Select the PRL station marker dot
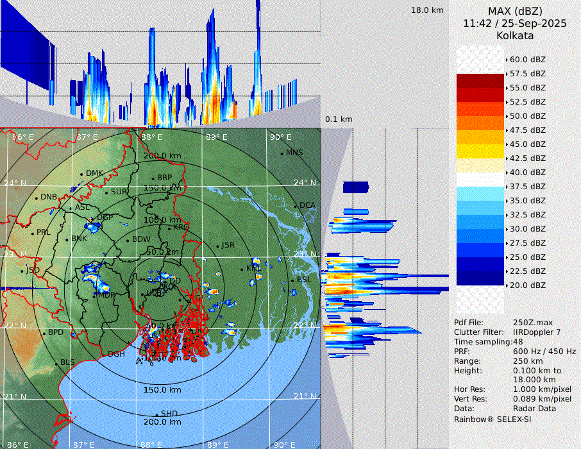Viewport: 581px width, 449px height. tap(32, 233)
